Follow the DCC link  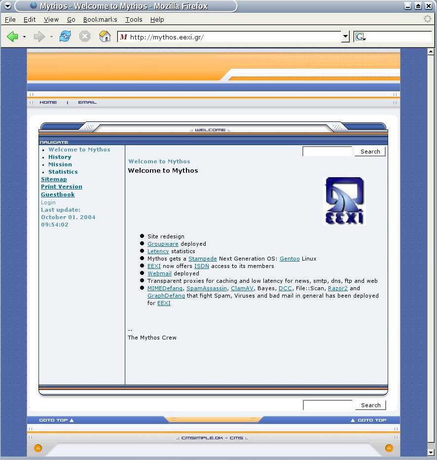coord(285,288)
